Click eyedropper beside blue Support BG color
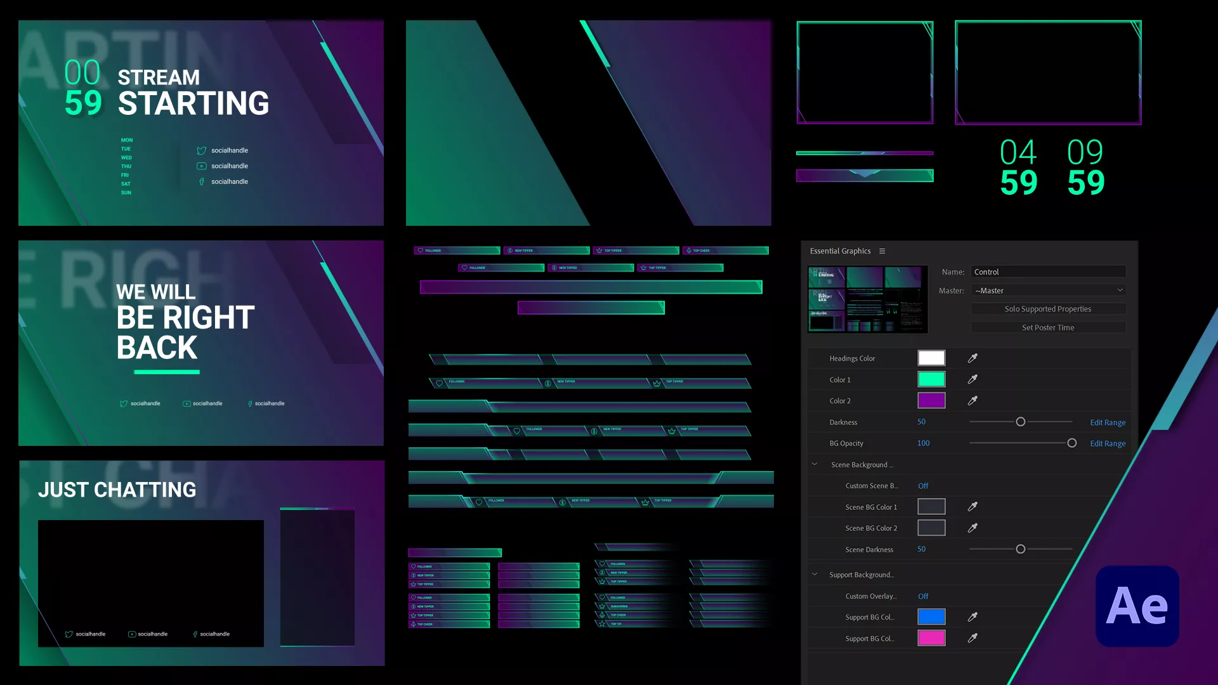Screen dimensions: 1218x685 [x=972, y=617]
